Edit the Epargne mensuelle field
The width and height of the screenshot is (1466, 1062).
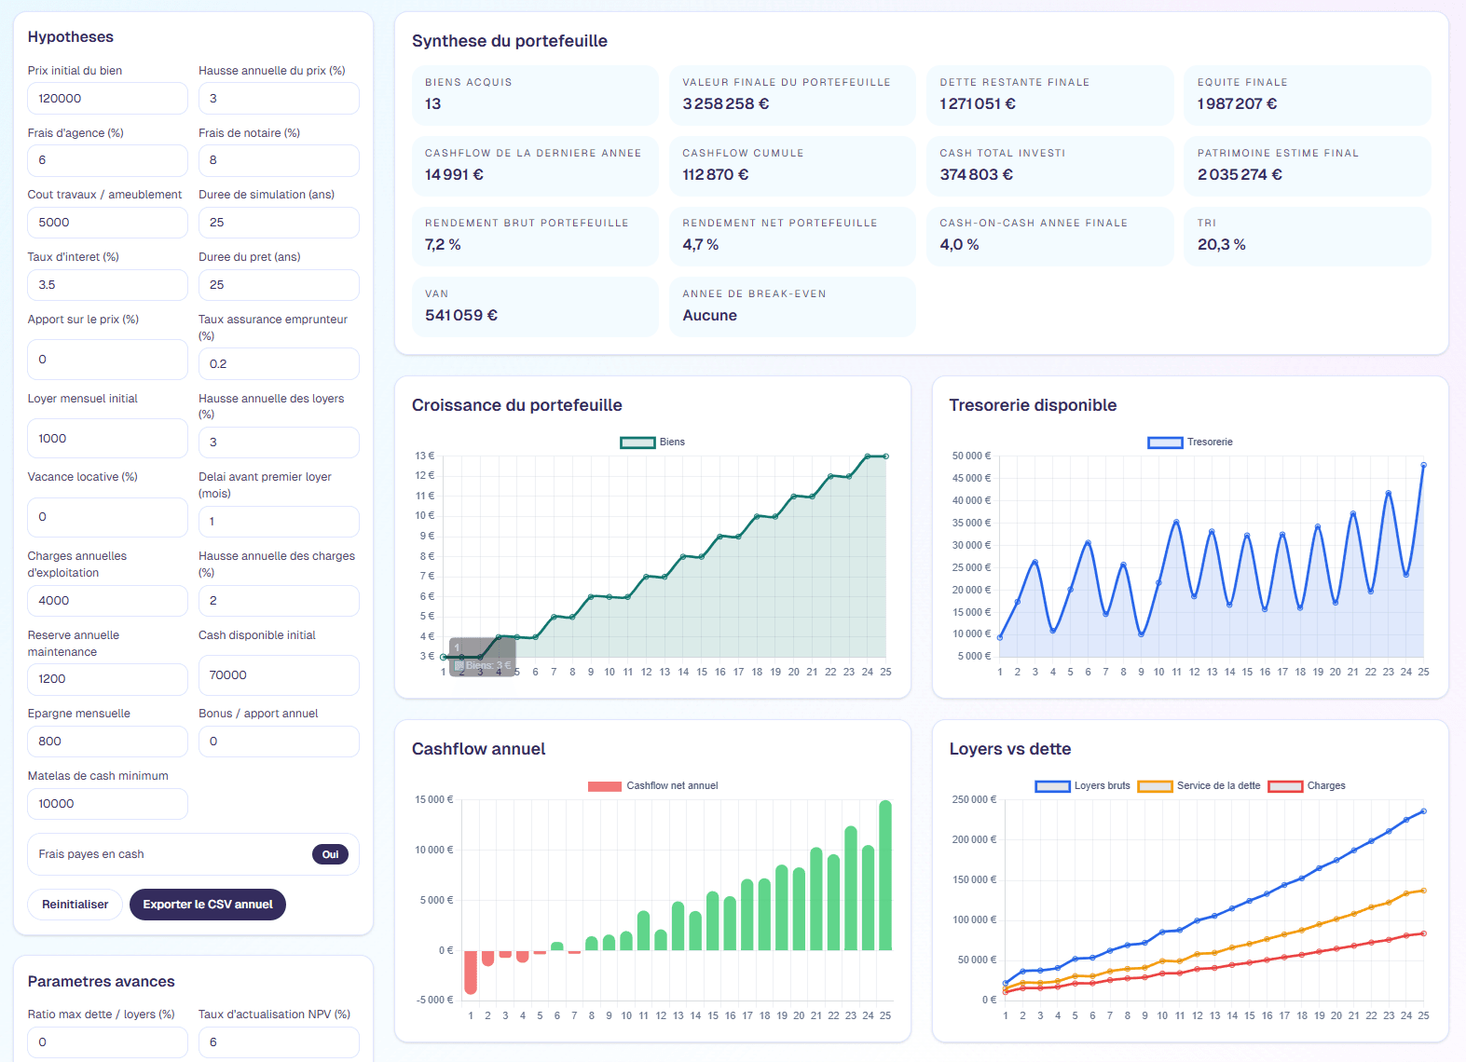(x=107, y=742)
